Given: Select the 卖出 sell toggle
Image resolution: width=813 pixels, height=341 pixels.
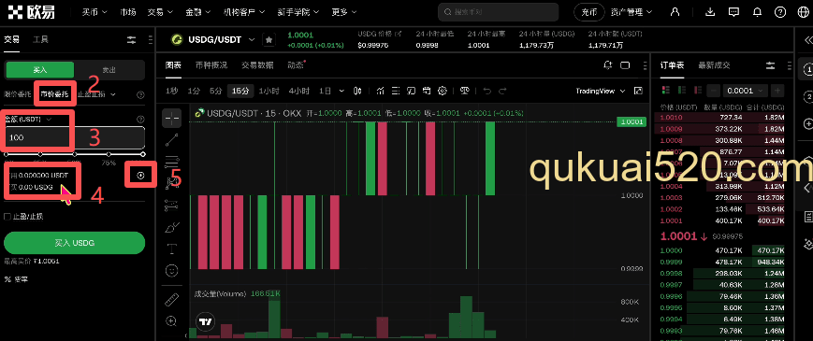Looking at the screenshot, I should (x=109, y=70).
